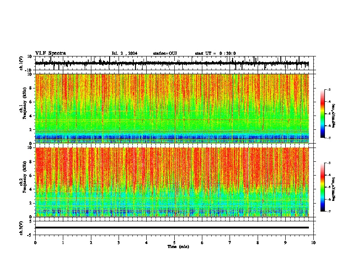
Task: Click the -7 label on ch.1 colorbar
Action: point(328,138)
